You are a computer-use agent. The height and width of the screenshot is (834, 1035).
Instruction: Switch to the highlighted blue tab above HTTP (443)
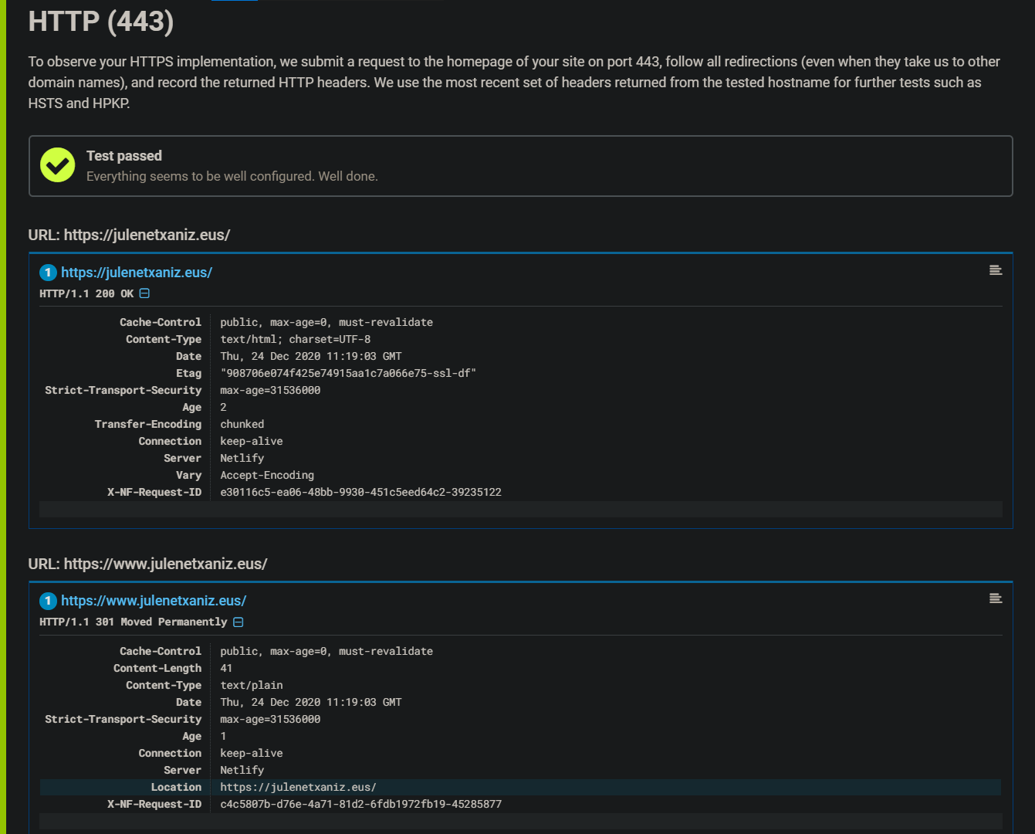234,2
